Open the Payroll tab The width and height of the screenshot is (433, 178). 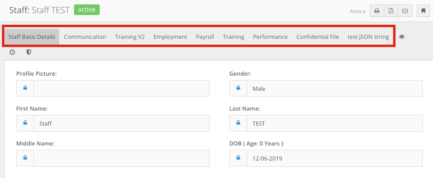tap(205, 37)
